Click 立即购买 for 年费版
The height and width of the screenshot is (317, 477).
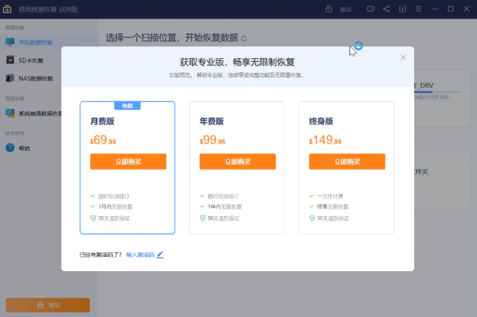[238, 162]
